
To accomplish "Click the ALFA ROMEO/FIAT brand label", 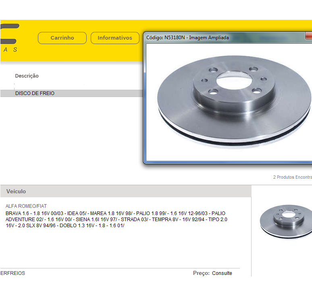I will pos(26,206).
